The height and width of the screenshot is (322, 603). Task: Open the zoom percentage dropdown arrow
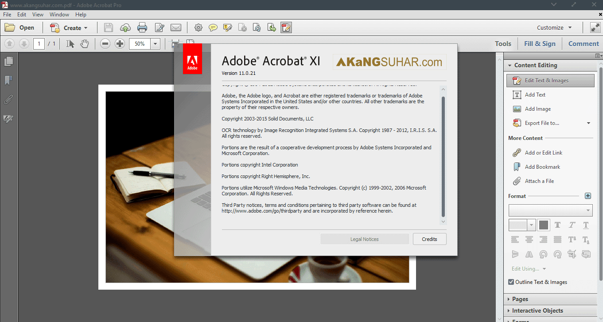click(155, 44)
